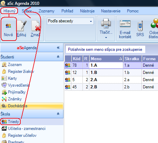Open the Zoznamy menu
This screenshot has width=158, height=143.
[x=47, y=11]
